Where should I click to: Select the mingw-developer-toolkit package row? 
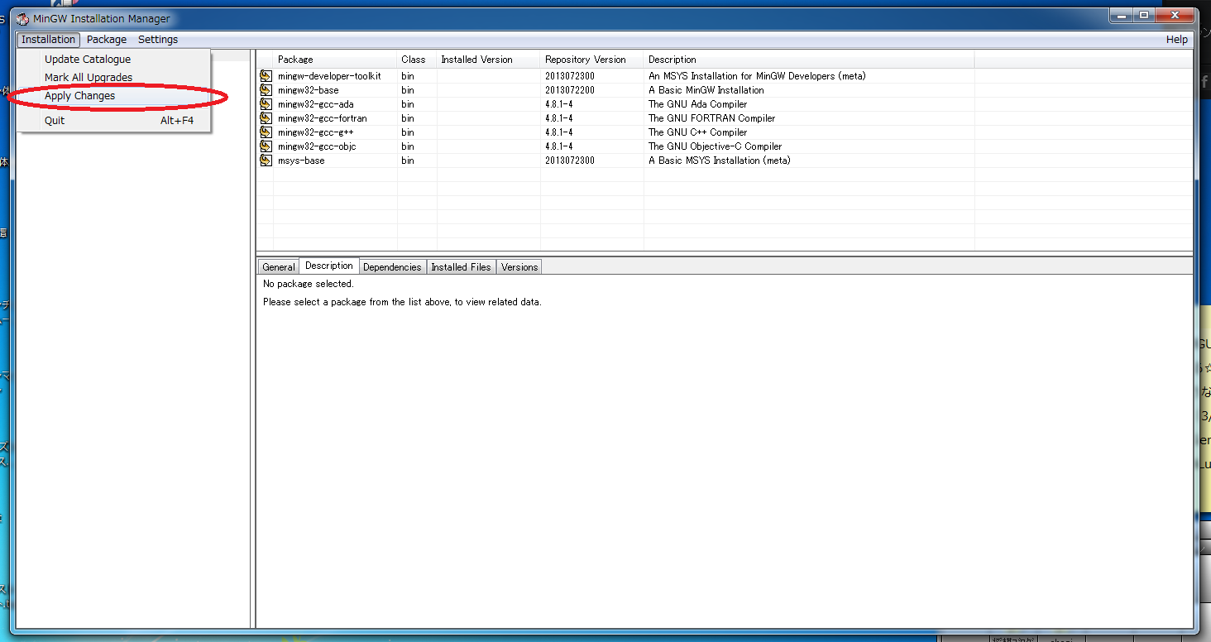pyautogui.click(x=725, y=76)
